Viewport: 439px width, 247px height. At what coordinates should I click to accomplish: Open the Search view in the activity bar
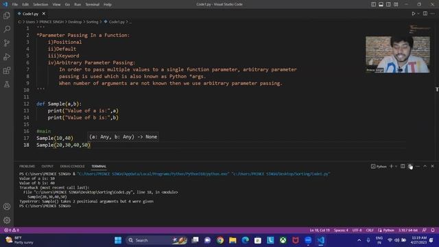(7, 29)
